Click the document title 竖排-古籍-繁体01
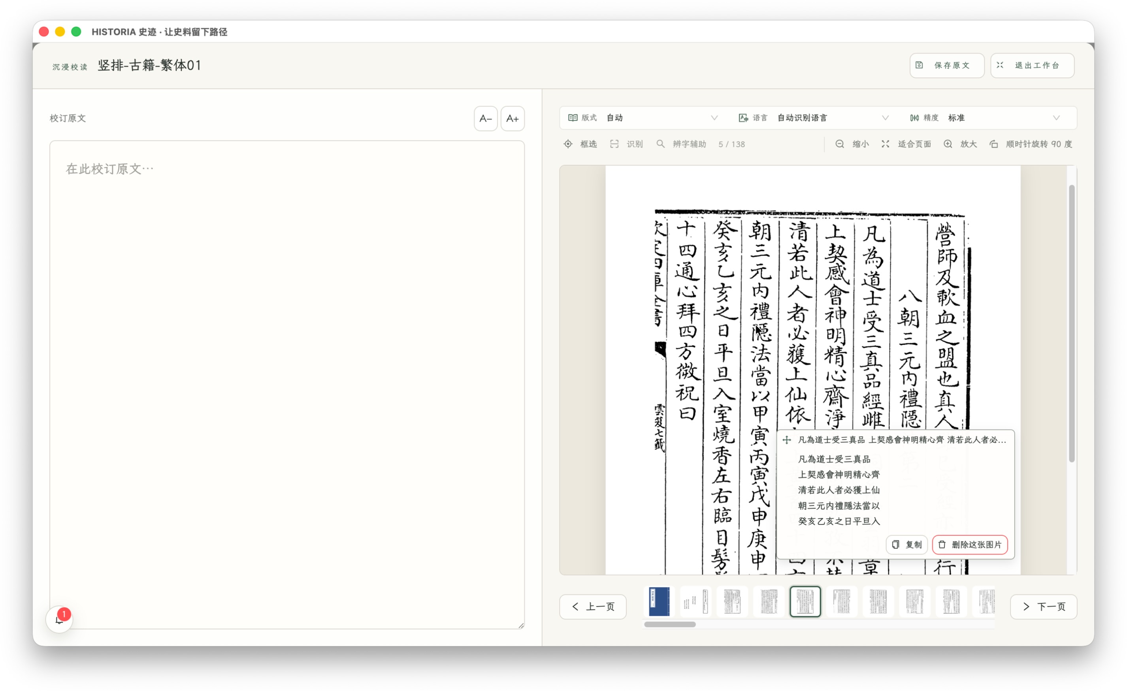 (149, 66)
